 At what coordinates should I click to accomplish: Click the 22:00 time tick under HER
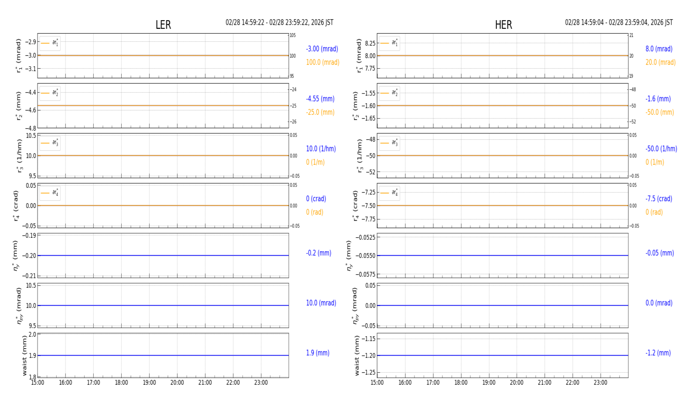click(572, 383)
